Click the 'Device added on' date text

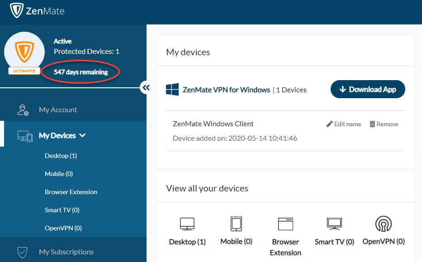(x=235, y=138)
